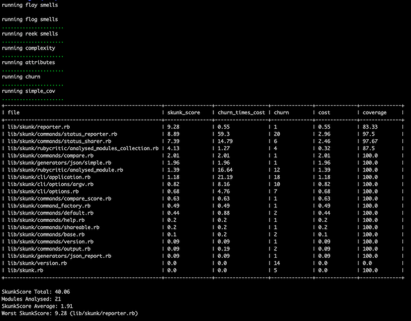The width and height of the screenshot is (411, 321).
Task: Click the coverage column header
Action: coord(374,113)
